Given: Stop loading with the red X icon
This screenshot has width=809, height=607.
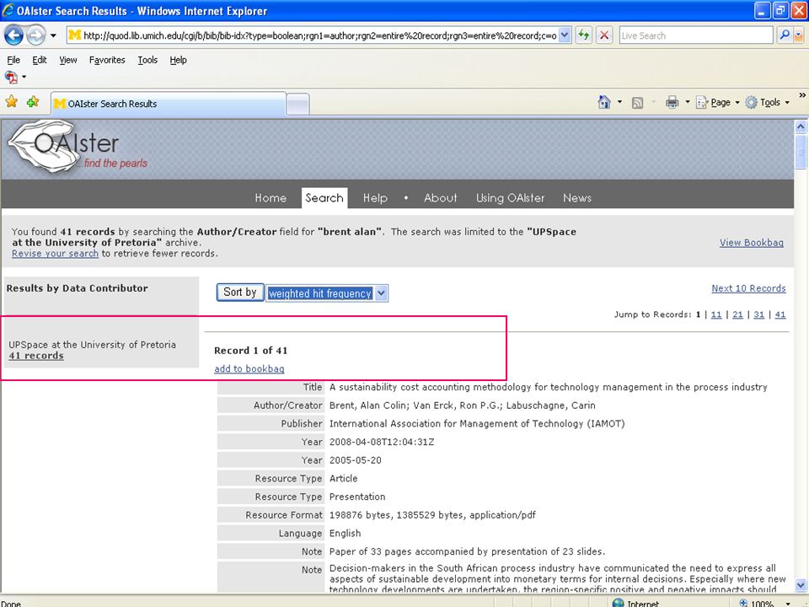Looking at the screenshot, I should [604, 35].
